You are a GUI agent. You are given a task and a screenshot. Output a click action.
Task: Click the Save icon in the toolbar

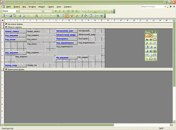pos(11,16)
